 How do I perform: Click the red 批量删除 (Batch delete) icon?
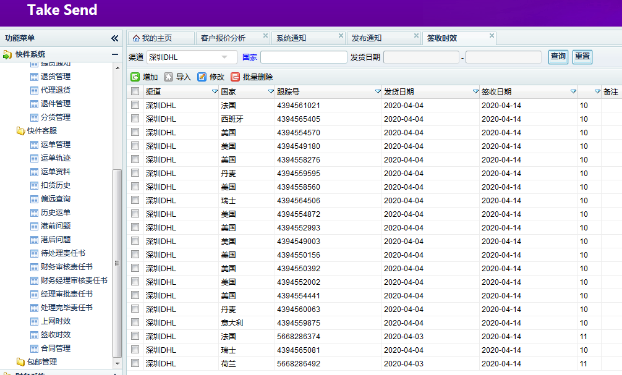(x=236, y=77)
